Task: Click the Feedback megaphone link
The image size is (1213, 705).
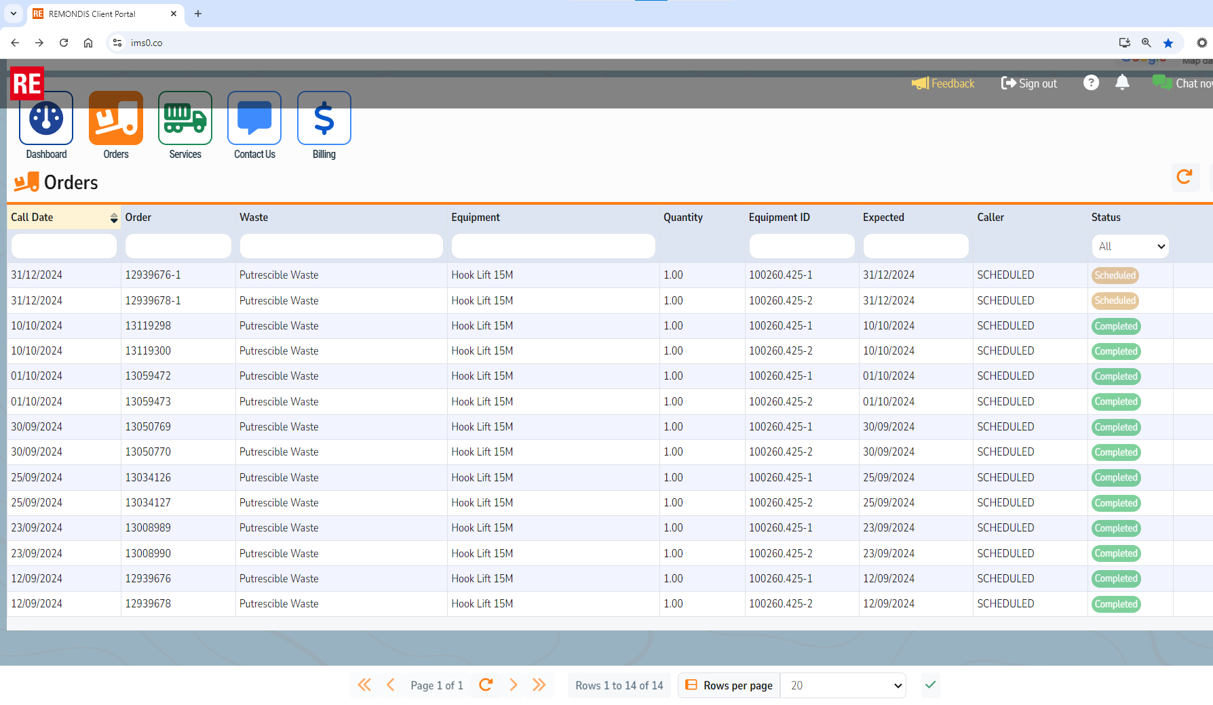Action: (943, 83)
